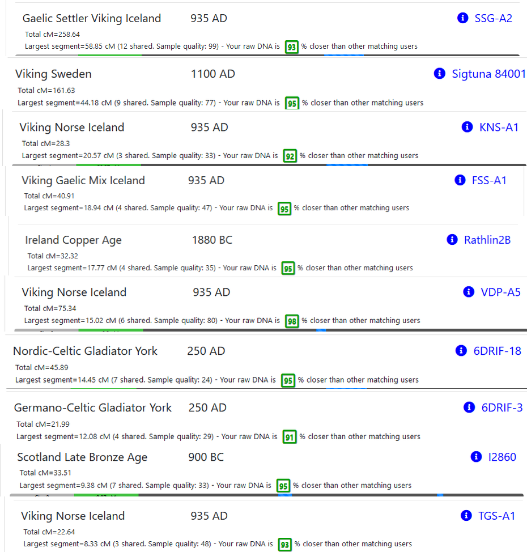
Task: Open the Sigtuna 84001 link
Action: [488, 74]
